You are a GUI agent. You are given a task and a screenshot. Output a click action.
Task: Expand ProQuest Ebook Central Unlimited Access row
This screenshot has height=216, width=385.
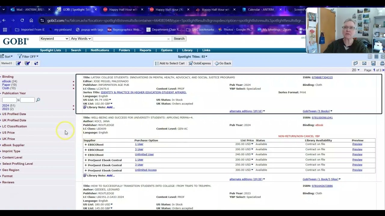tap(86, 170)
